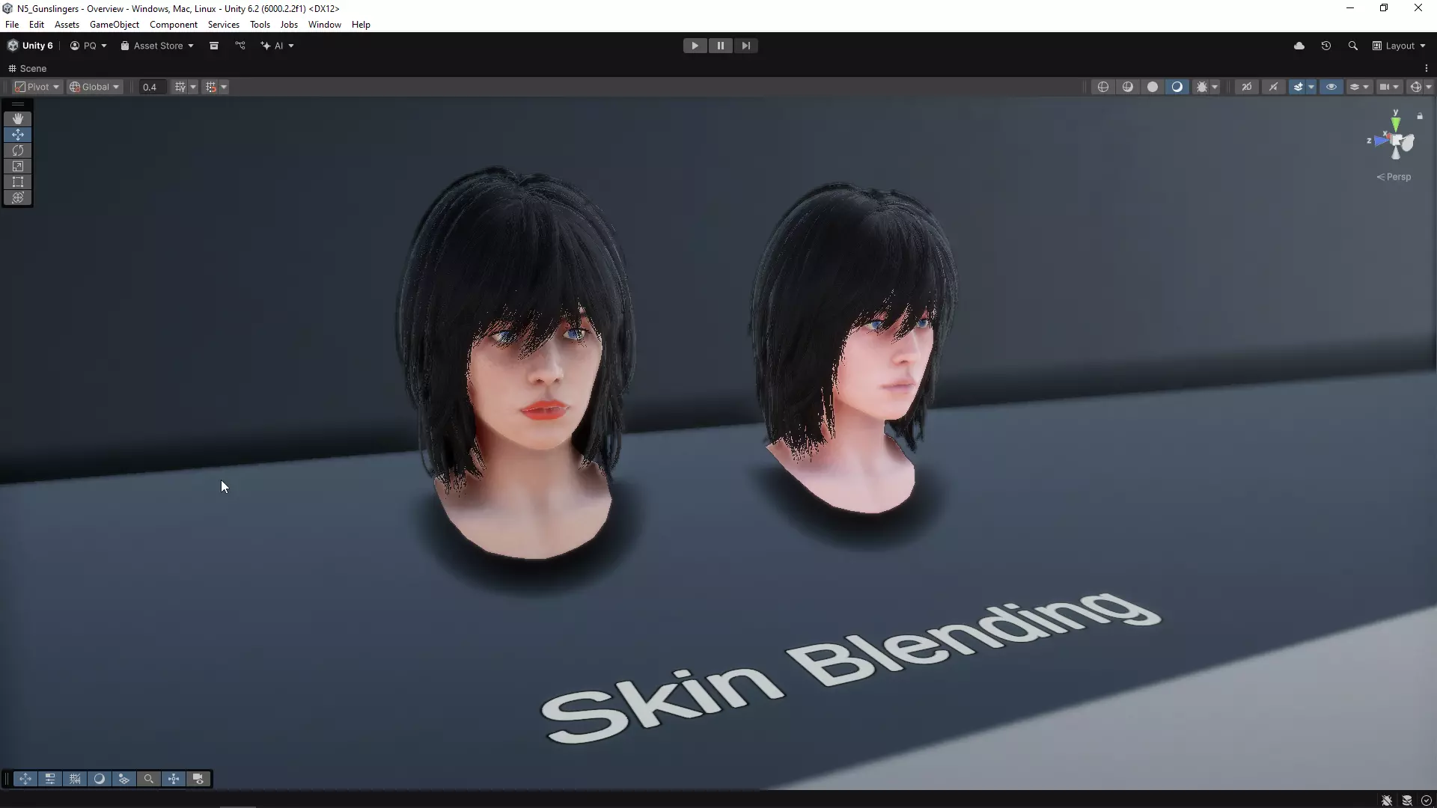The height and width of the screenshot is (808, 1437).
Task: Open Unity Cloud from the cloud icon
Action: pyautogui.click(x=1299, y=46)
